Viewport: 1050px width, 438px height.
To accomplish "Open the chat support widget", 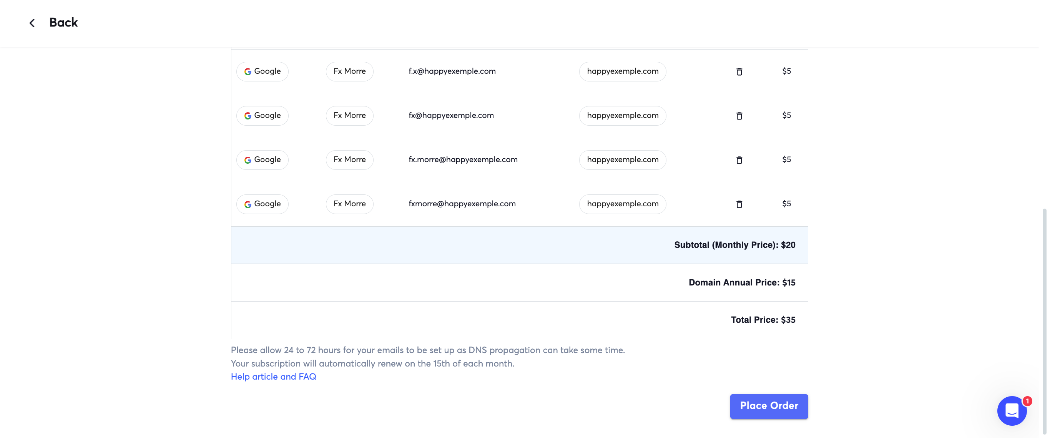I will coord(1012,411).
